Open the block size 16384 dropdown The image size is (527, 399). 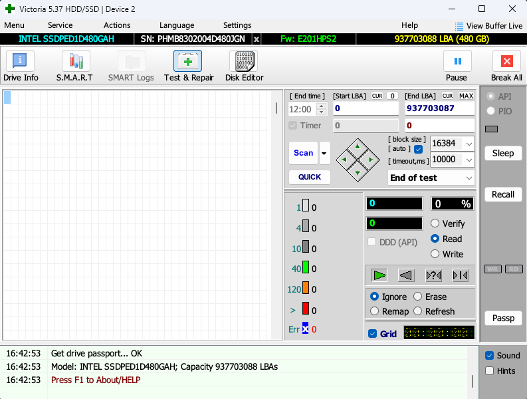(x=469, y=144)
